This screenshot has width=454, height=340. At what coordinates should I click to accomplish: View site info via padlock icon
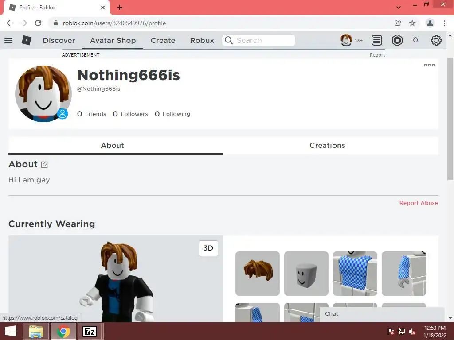coord(56,23)
